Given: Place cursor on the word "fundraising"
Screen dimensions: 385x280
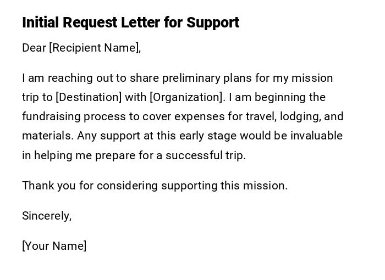Looking at the screenshot, I should [x=50, y=116].
